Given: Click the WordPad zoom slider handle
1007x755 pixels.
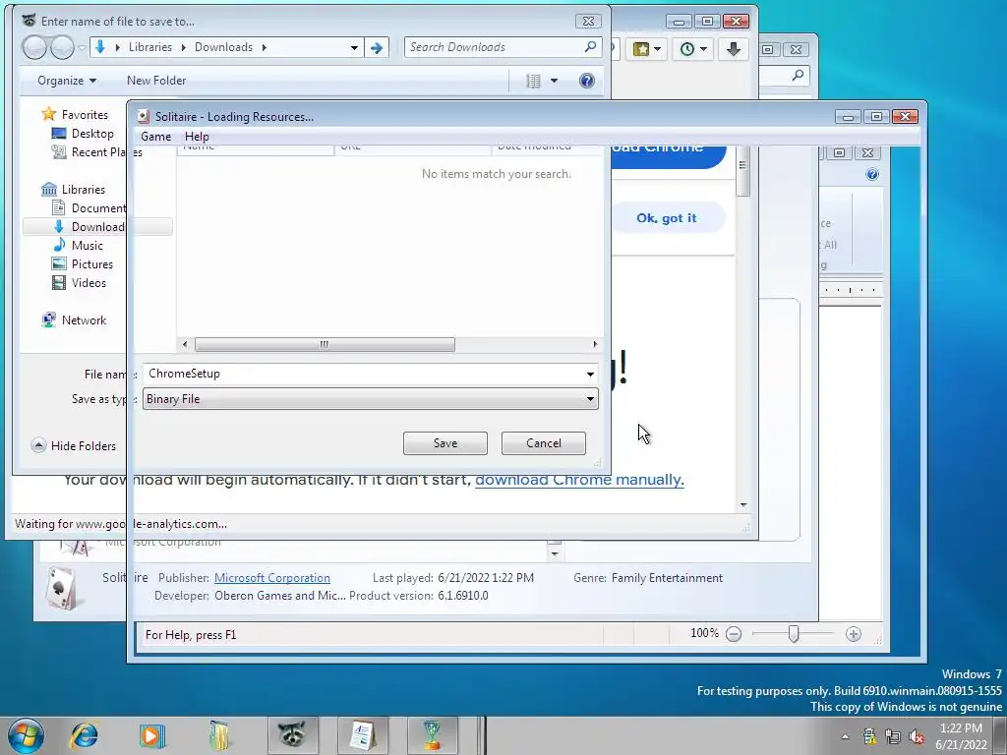Looking at the screenshot, I should point(794,634).
